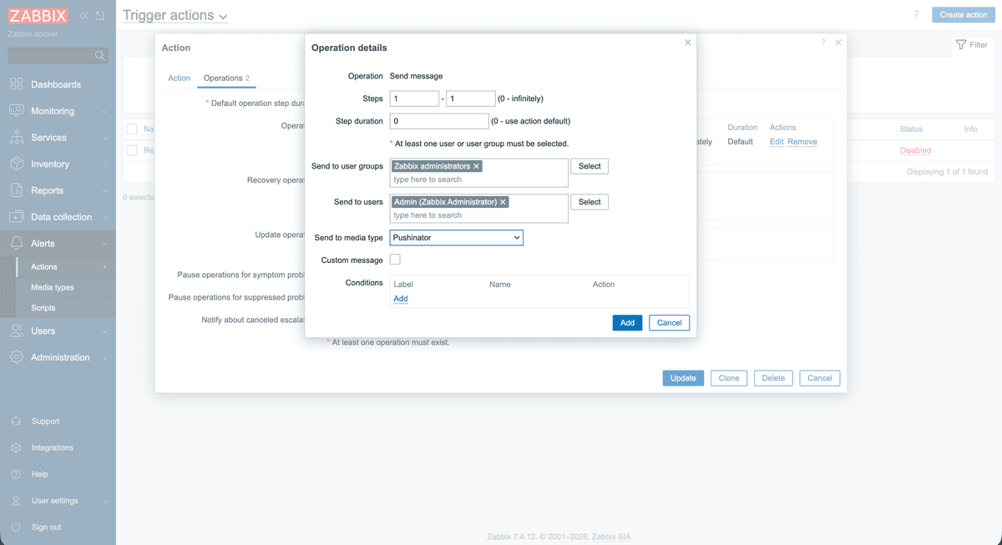Open the Actions submenu item
The width and height of the screenshot is (1002, 545).
(x=44, y=267)
